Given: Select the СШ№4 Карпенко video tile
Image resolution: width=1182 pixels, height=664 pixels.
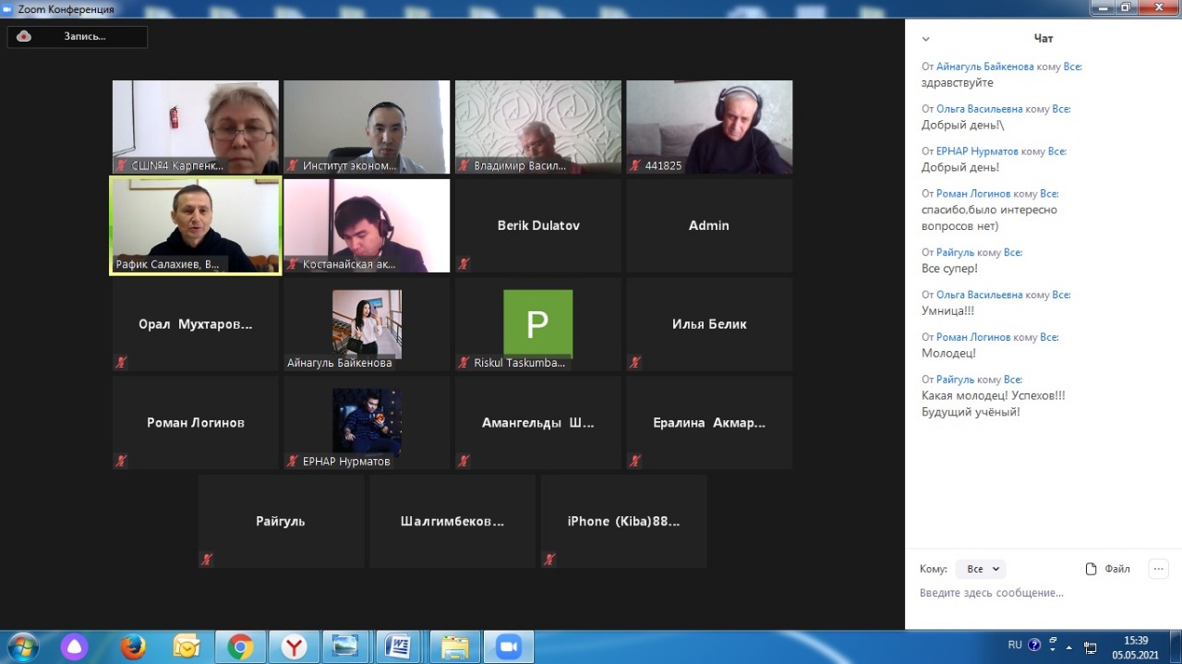Looking at the screenshot, I should click(x=195, y=127).
